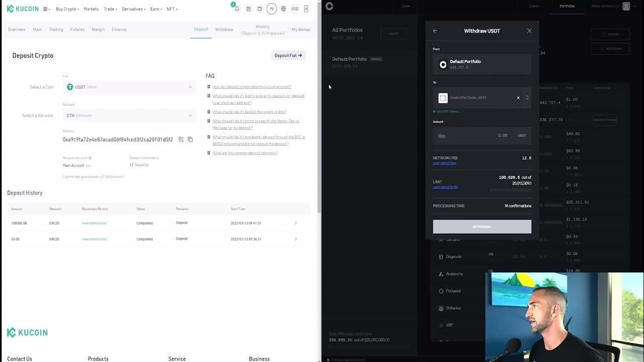Click Max in the Amount field

tap(442, 136)
